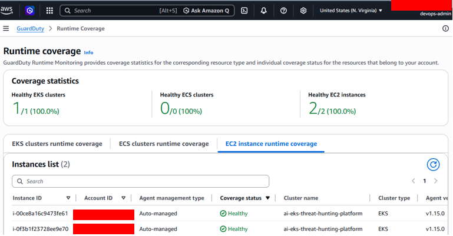453x236 pixels.
Task: Sort by Instance ID column arrow
Action: 68,198
